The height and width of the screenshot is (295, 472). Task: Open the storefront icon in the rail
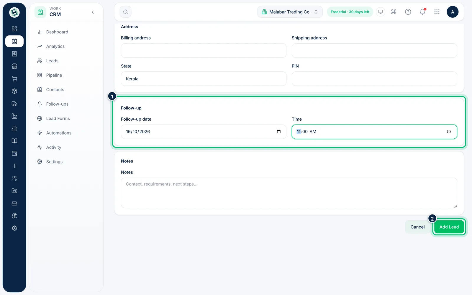click(14, 66)
